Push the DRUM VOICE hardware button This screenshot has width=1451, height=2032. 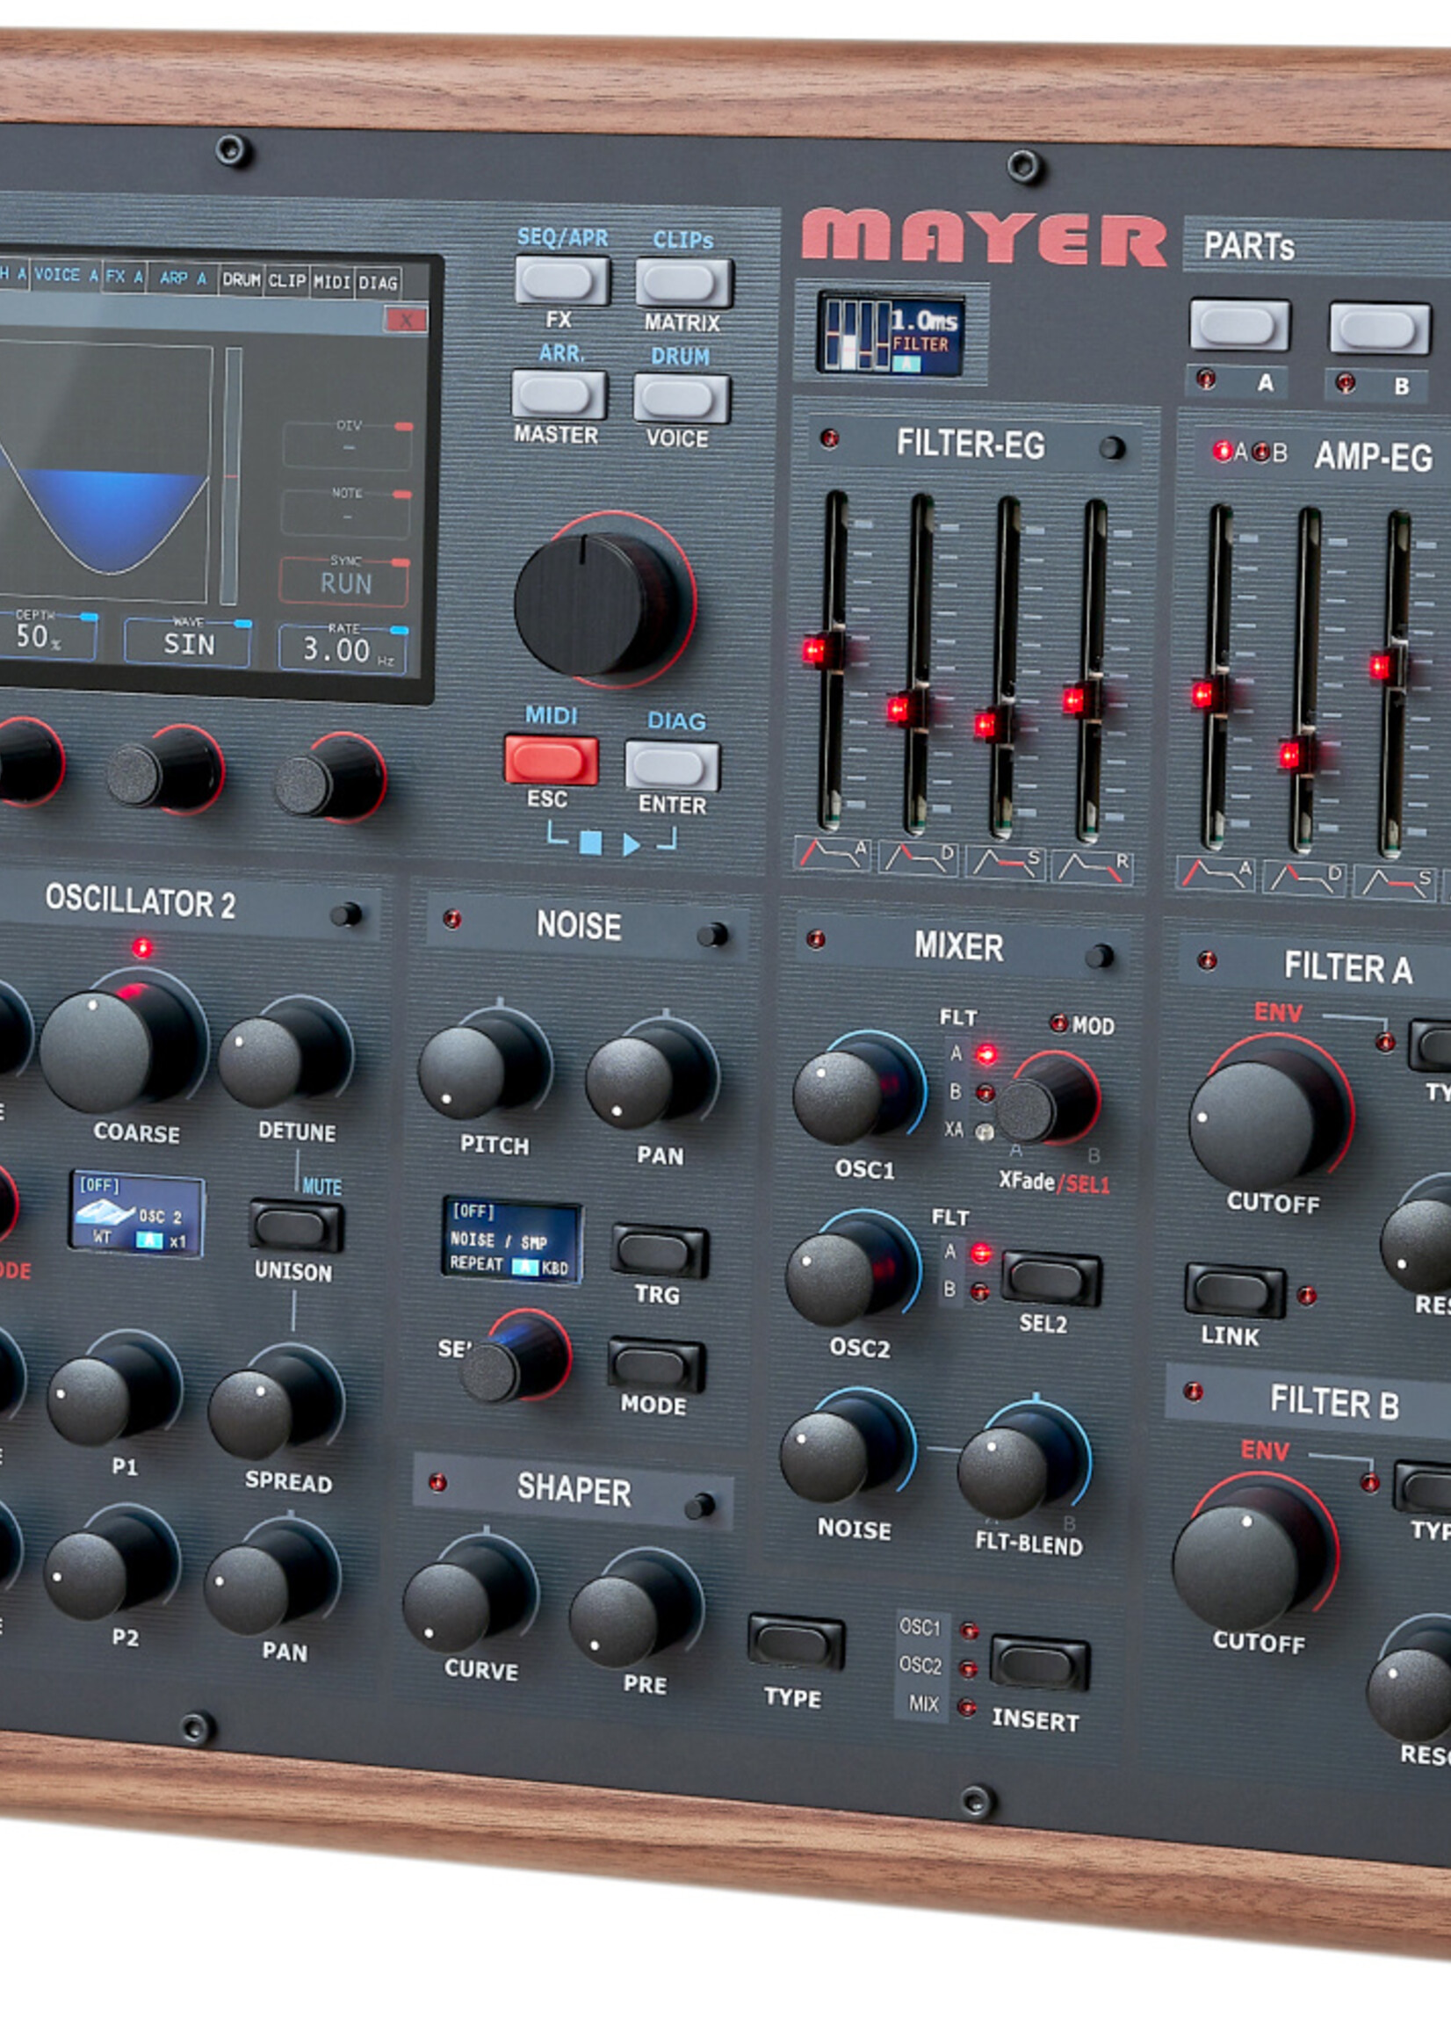pos(681,399)
